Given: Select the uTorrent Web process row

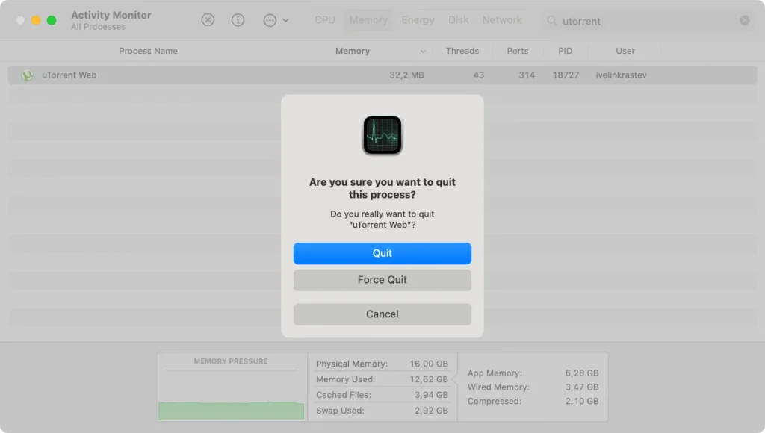Looking at the screenshot, I should coord(382,75).
